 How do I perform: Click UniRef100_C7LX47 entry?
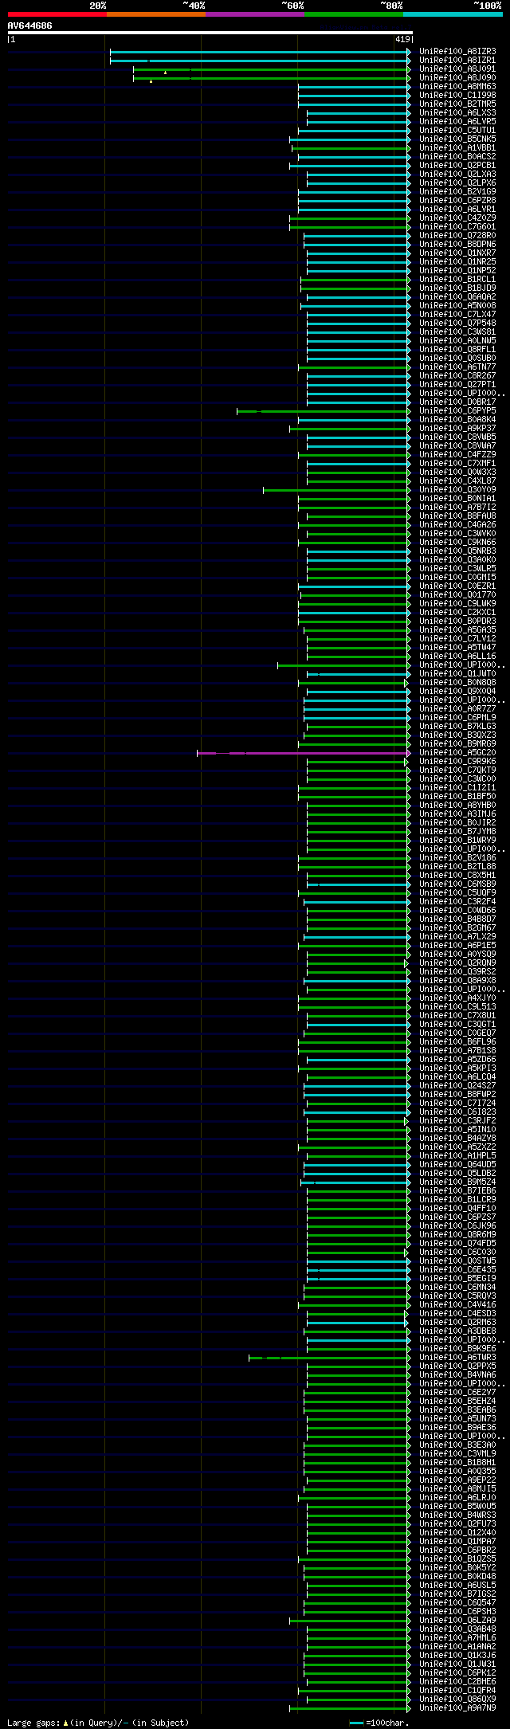[x=457, y=314]
